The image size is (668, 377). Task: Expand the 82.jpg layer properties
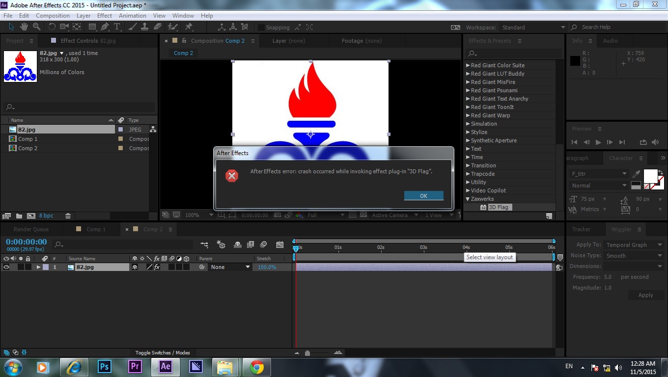click(x=38, y=267)
